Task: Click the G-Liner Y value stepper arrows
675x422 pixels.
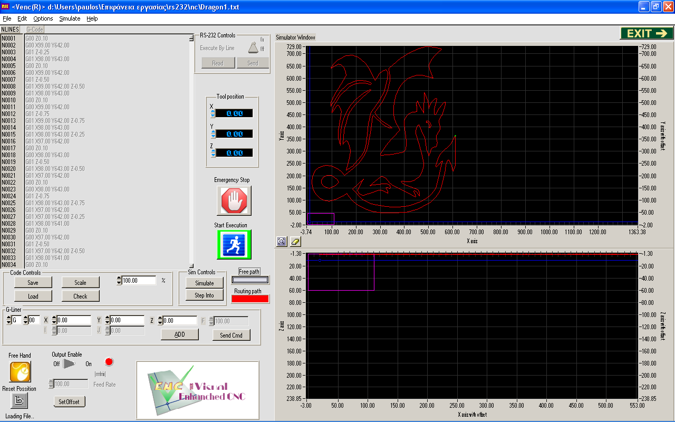Action: 108,320
